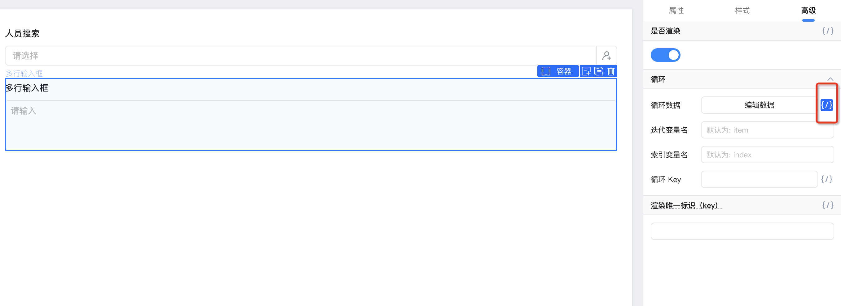Click the add-person icon in 人员搜索 field
The width and height of the screenshot is (841, 306).
click(606, 56)
